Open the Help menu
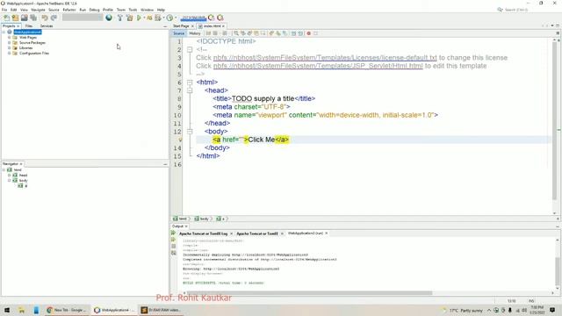This screenshot has height=316, width=562. (x=162, y=10)
